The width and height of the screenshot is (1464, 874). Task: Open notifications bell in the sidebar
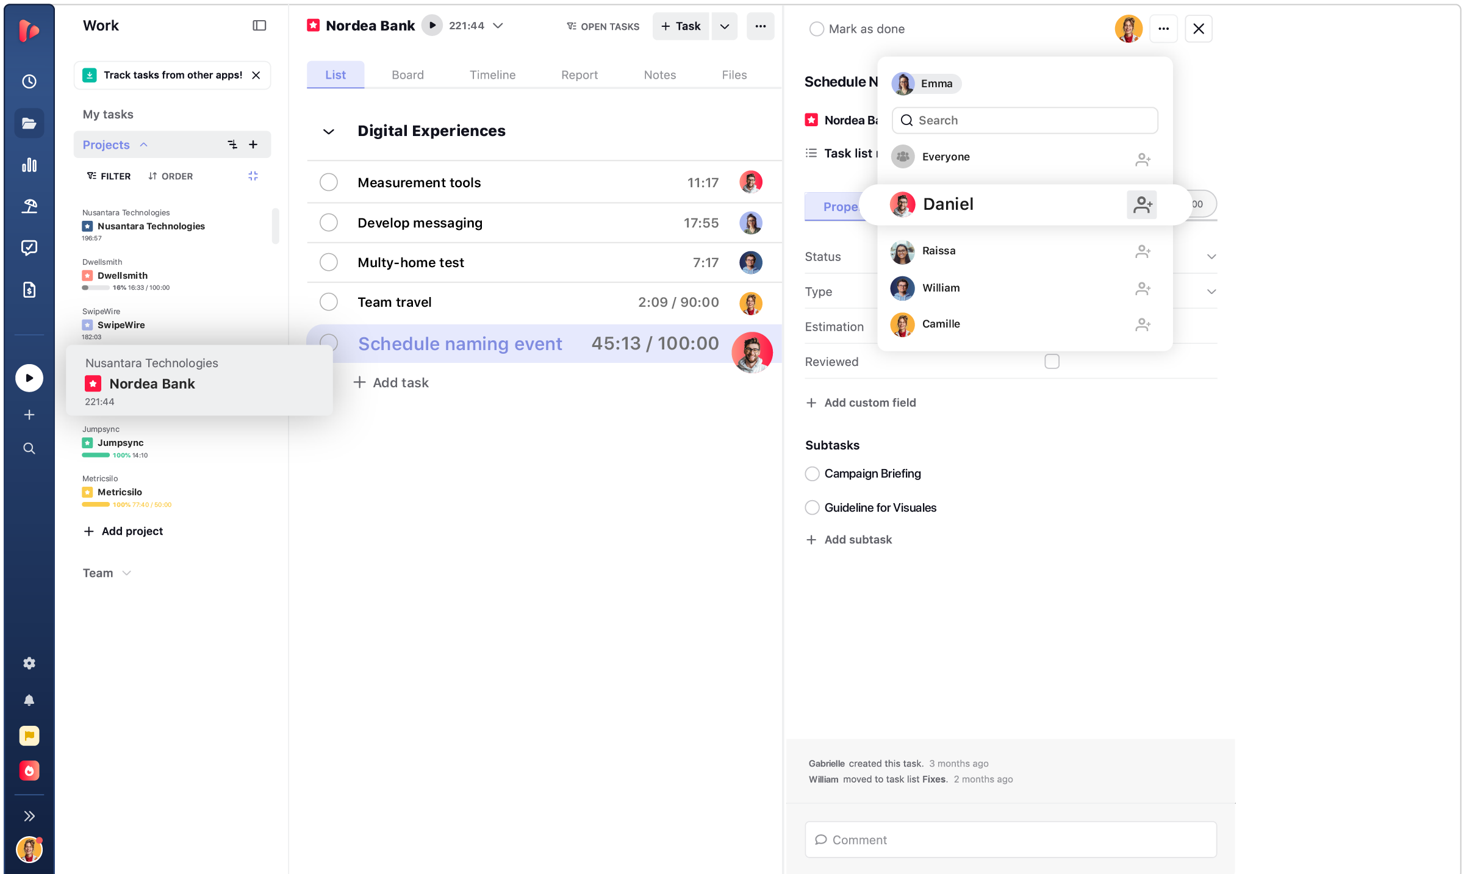[x=29, y=700]
